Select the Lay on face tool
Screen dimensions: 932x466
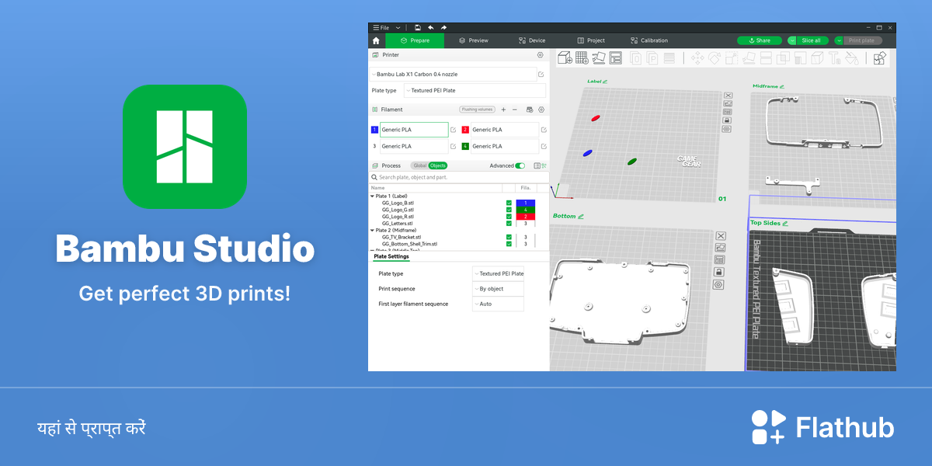tap(749, 58)
